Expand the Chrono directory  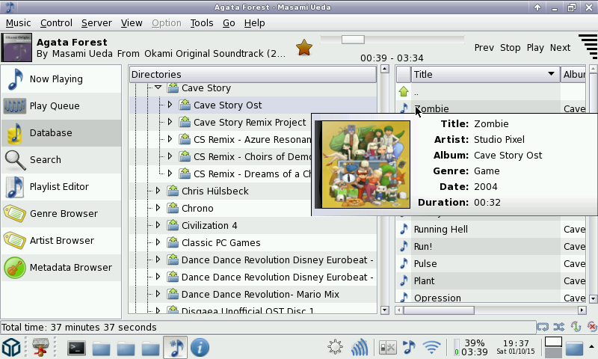point(158,208)
